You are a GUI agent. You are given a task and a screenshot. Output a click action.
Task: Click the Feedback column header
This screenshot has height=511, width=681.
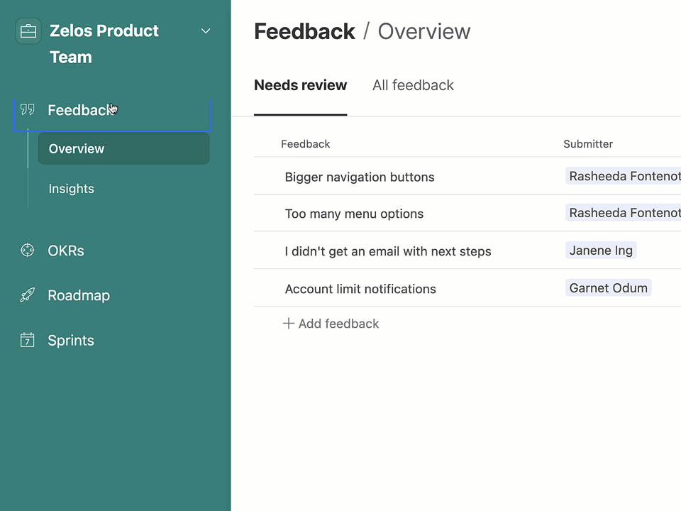coord(306,143)
